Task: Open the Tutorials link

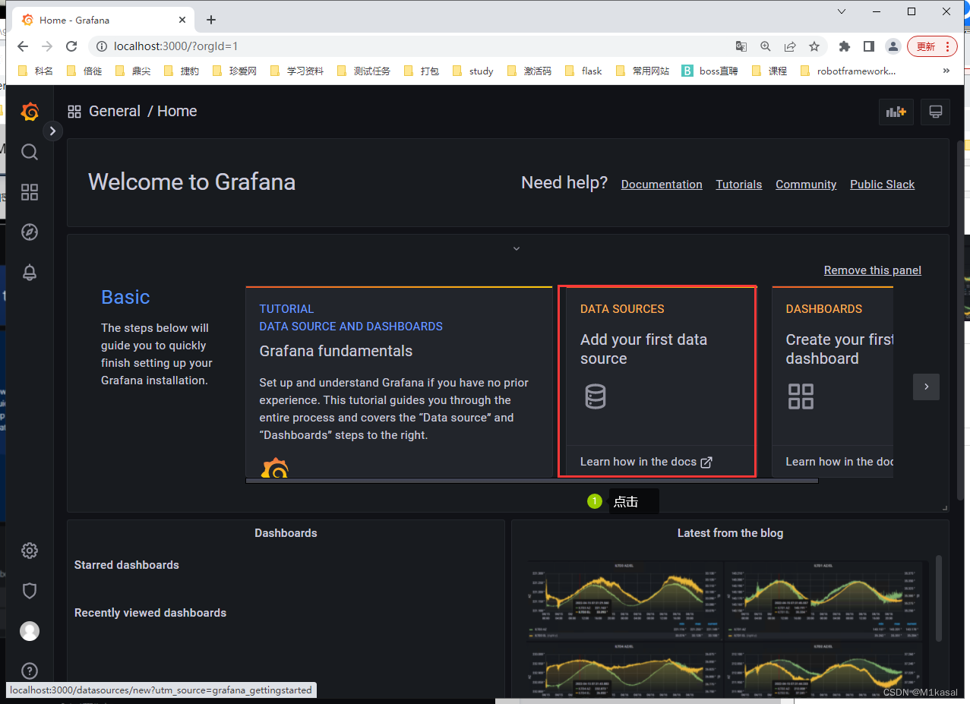Action: pyautogui.click(x=739, y=185)
